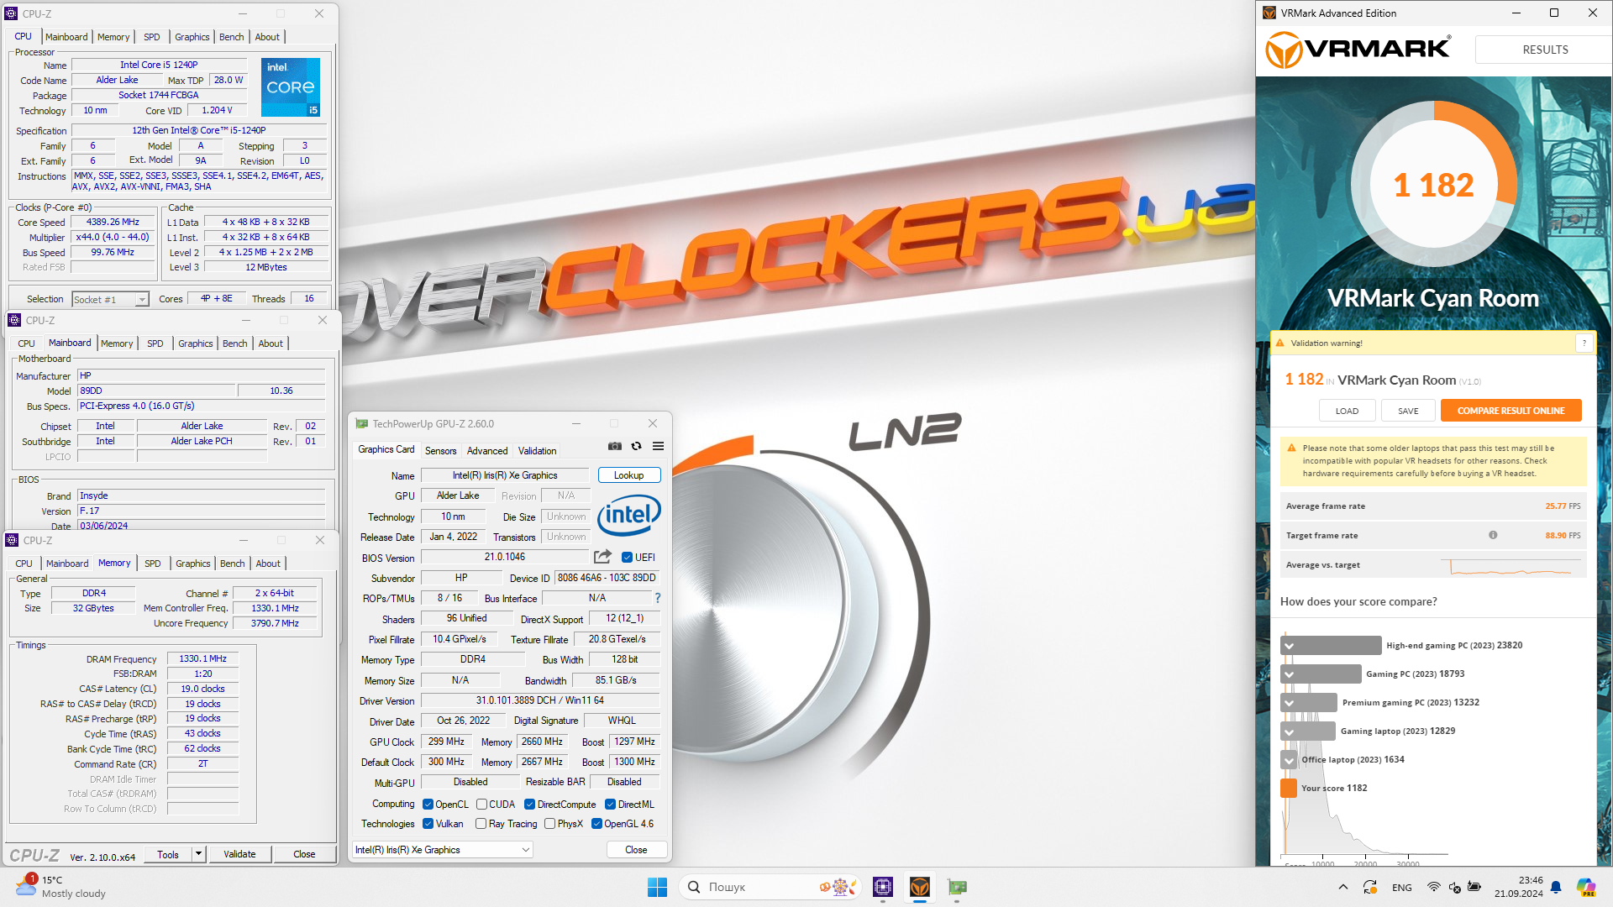The width and height of the screenshot is (1613, 907).
Task: Click Tools button in CPU-Z
Action: 168,854
